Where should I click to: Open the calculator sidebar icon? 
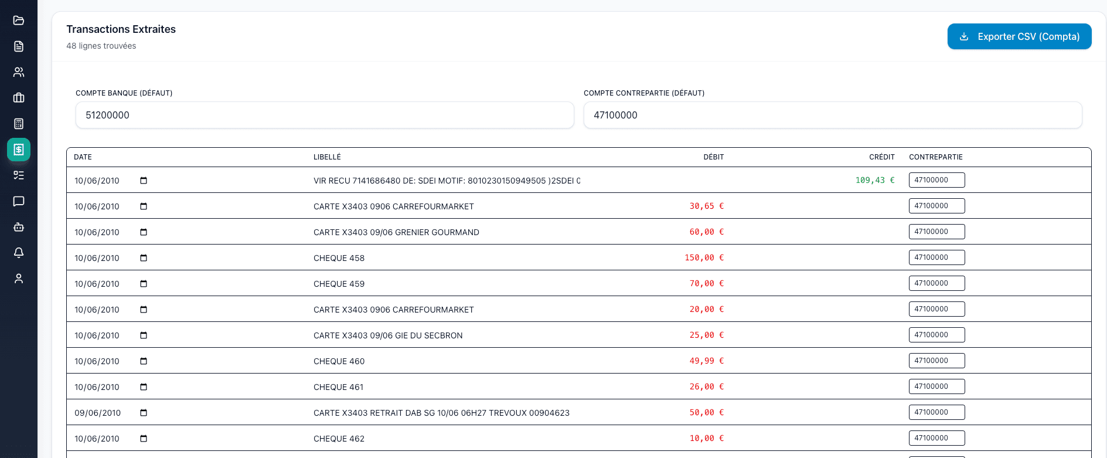pyautogui.click(x=19, y=124)
